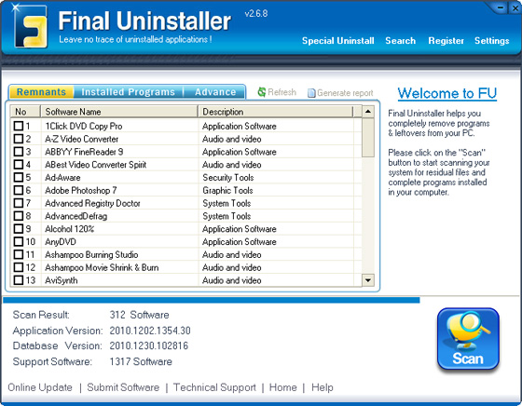Open the Technical Support link
Viewport: 522px width, 406px height.
coord(214,387)
